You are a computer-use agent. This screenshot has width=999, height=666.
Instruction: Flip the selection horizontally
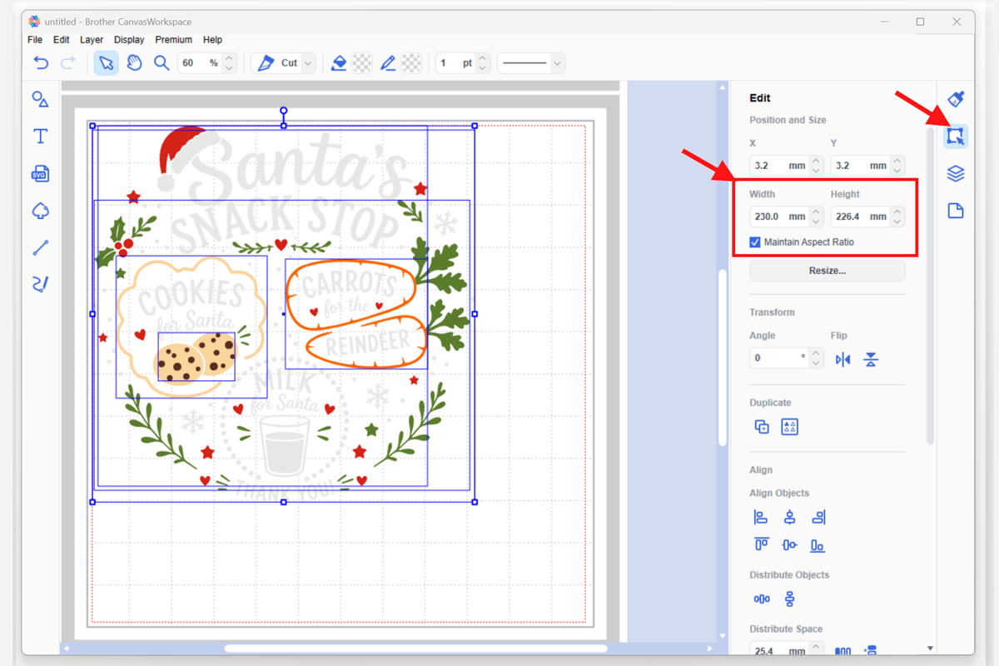pos(843,360)
